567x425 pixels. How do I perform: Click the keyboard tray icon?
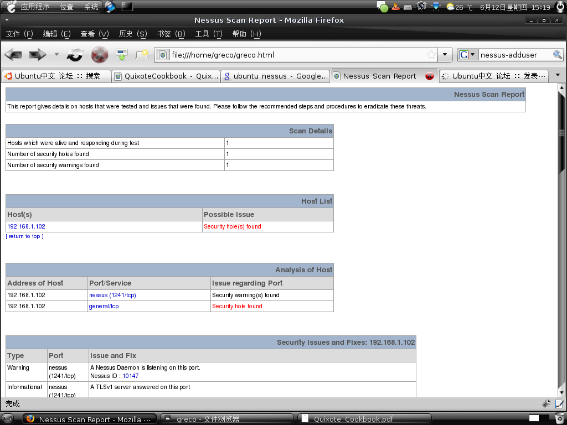click(408, 7)
